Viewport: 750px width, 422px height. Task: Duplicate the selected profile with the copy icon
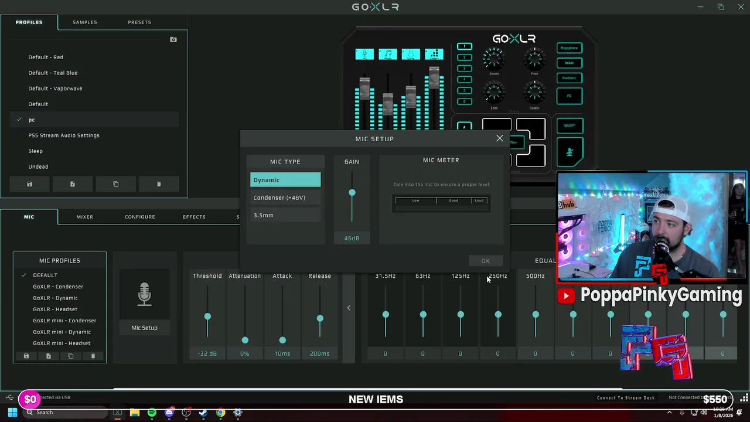(x=115, y=184)
